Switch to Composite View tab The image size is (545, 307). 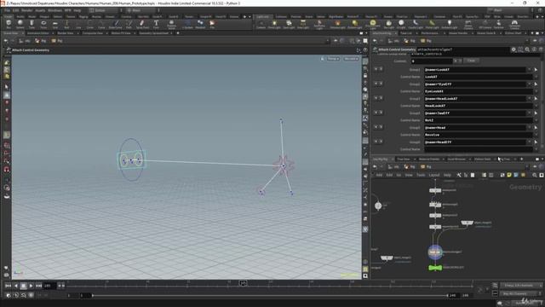click(93, 33)
